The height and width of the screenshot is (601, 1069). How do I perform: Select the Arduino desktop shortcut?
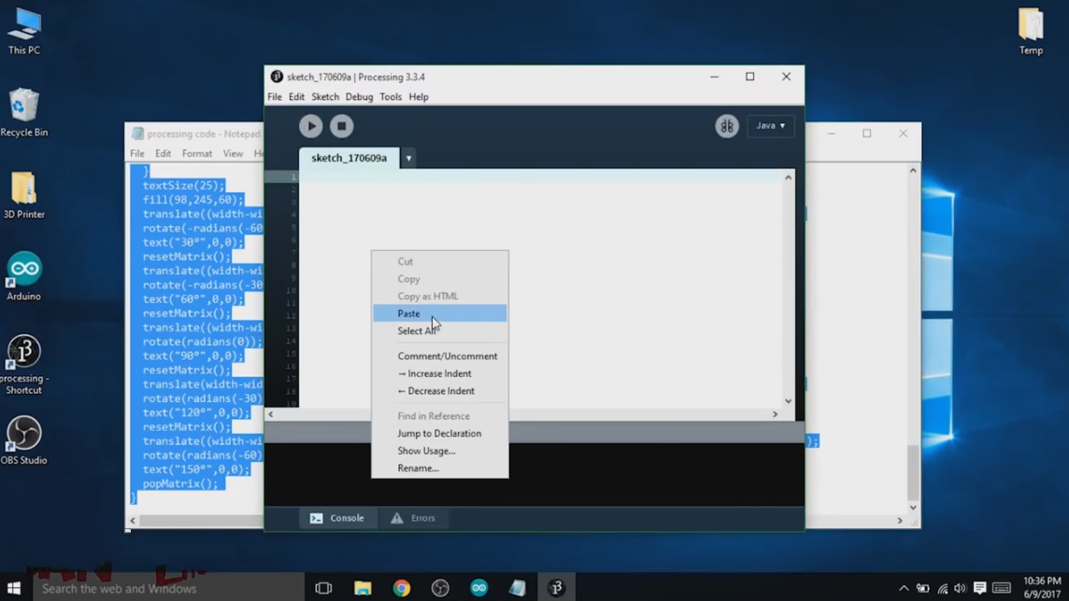tap(24, 277)
